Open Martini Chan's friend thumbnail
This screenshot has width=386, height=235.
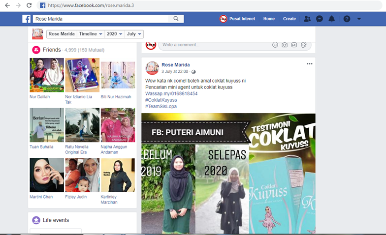tap(47, 175)
